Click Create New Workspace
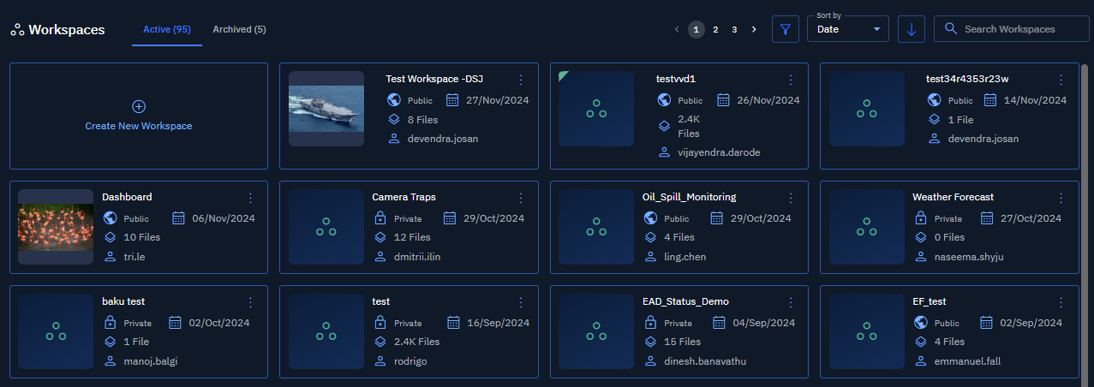The width and height of the screenshot is (1094, 387). click(x=139, y=116)
